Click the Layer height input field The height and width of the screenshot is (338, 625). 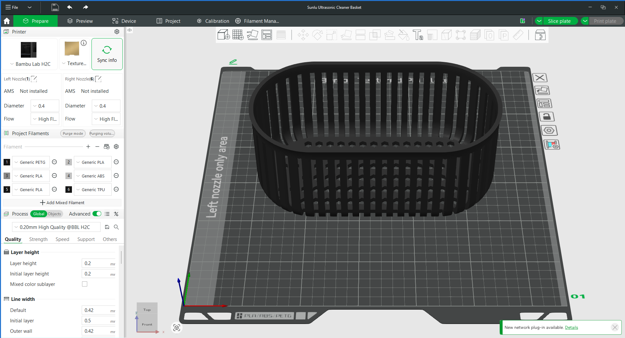99,263
